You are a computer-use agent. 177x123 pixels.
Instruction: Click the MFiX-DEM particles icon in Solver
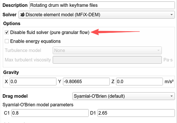click(23, 15)
